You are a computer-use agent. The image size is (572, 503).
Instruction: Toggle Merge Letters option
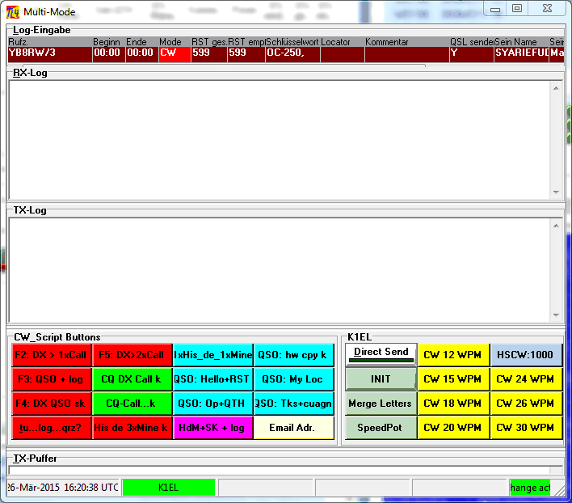point(381,404)
